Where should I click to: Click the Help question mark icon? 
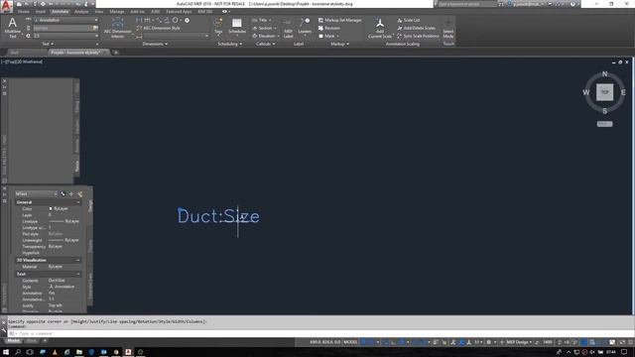pos(572,4)
